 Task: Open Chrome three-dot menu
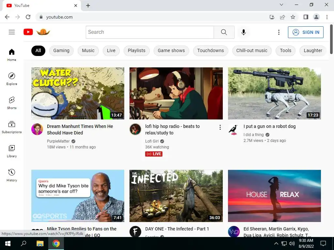click(327, 17)
